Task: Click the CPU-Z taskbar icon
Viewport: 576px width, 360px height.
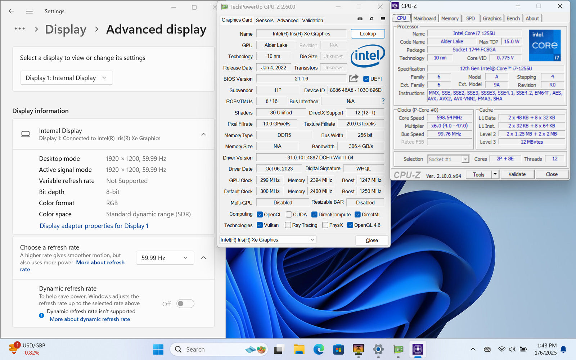Action: [x=418, y=349]
